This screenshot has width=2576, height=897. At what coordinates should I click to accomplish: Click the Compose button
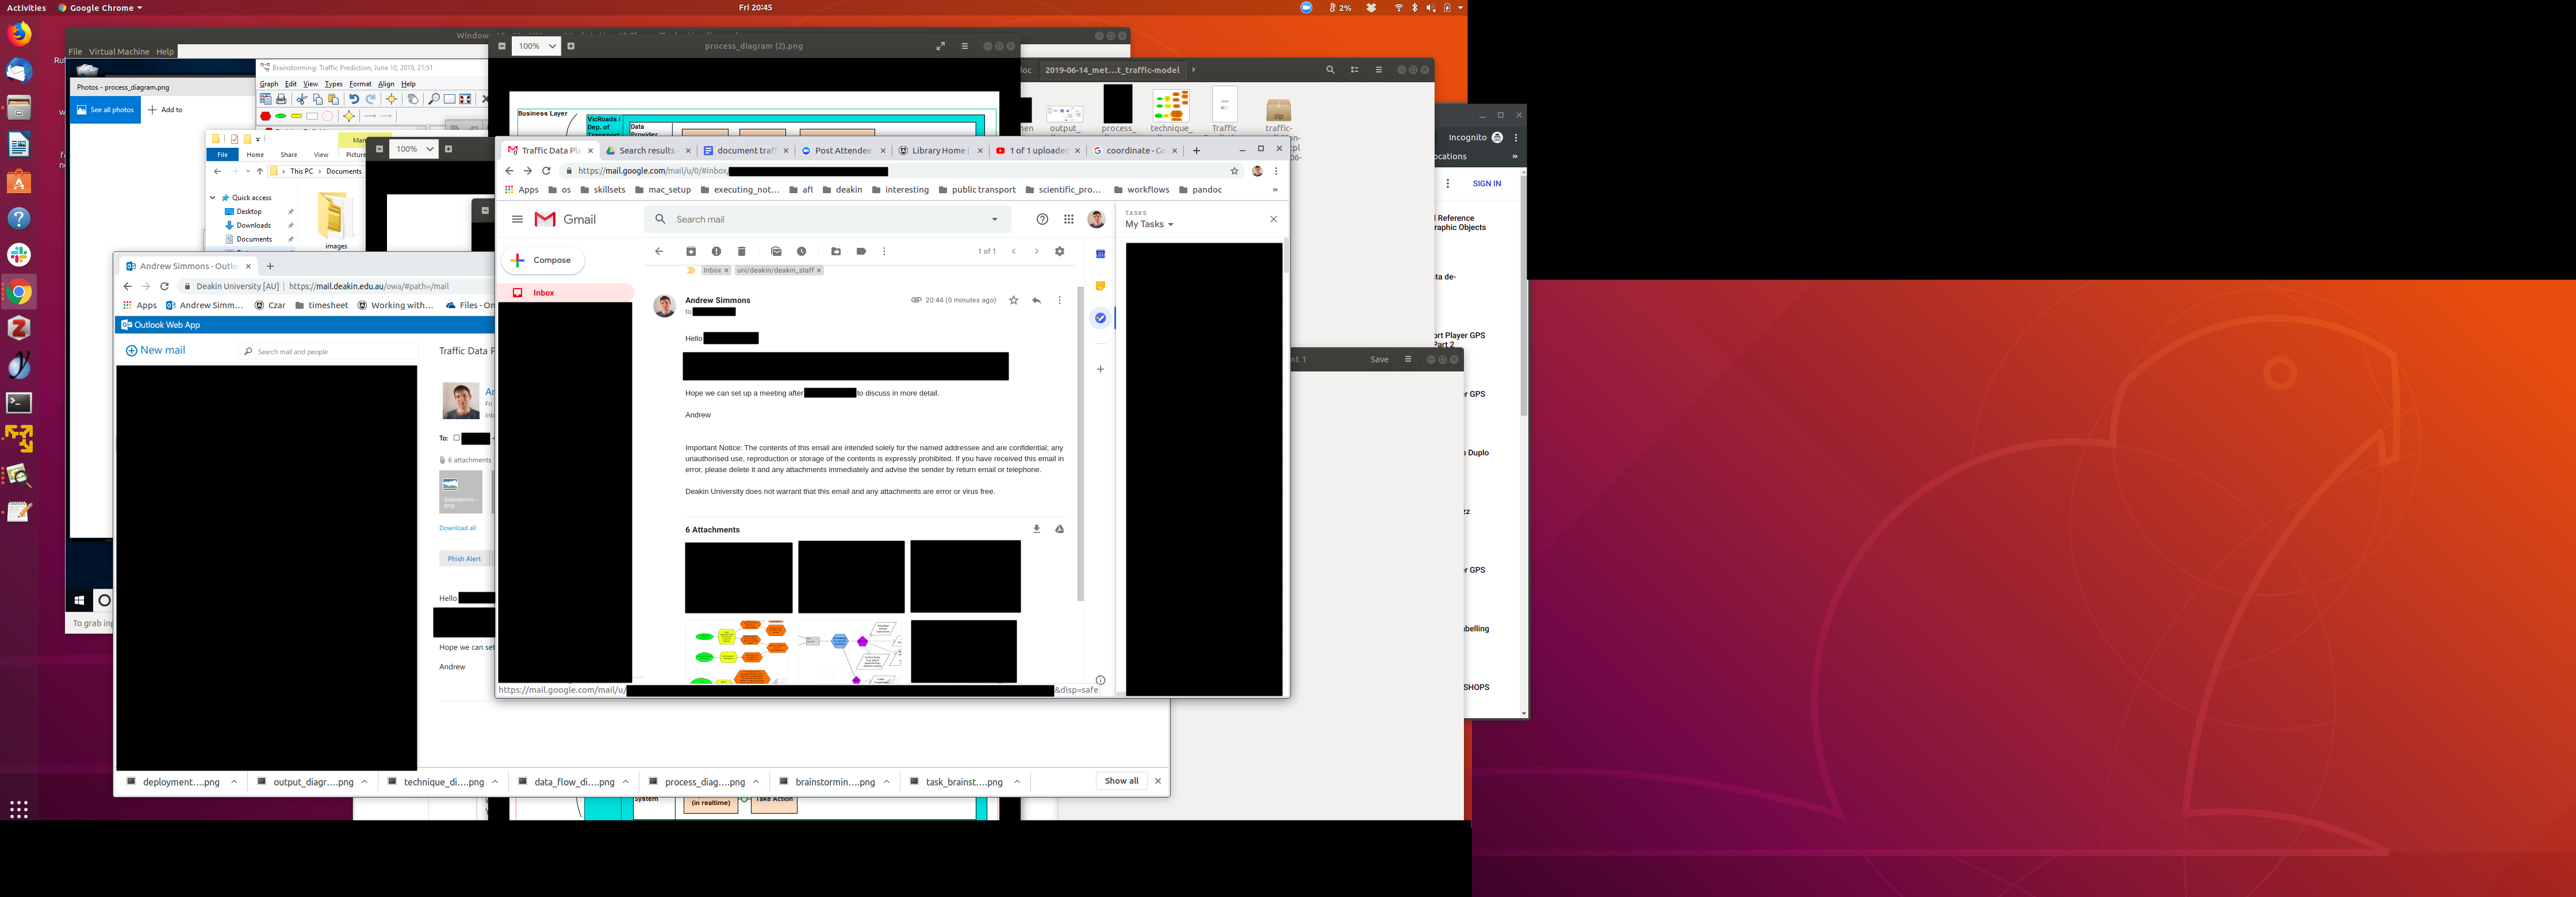tap(542, 260)
